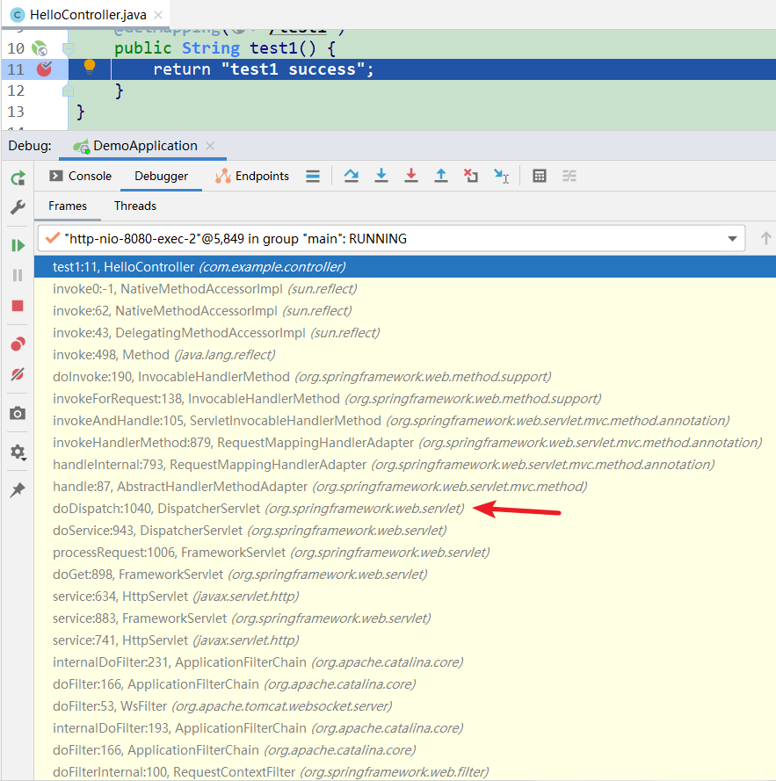Viewport: 776px width, 781px height.
Task: Select frame invoke:62, NativeMethodAccessorImpl
Action: tap(404, 311)
